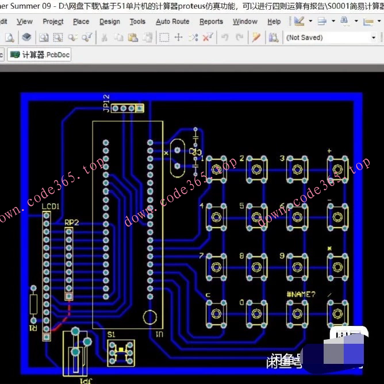Browse component libraries icon
Viewport: 384px width, 384px height.
[x=274, y=37]
